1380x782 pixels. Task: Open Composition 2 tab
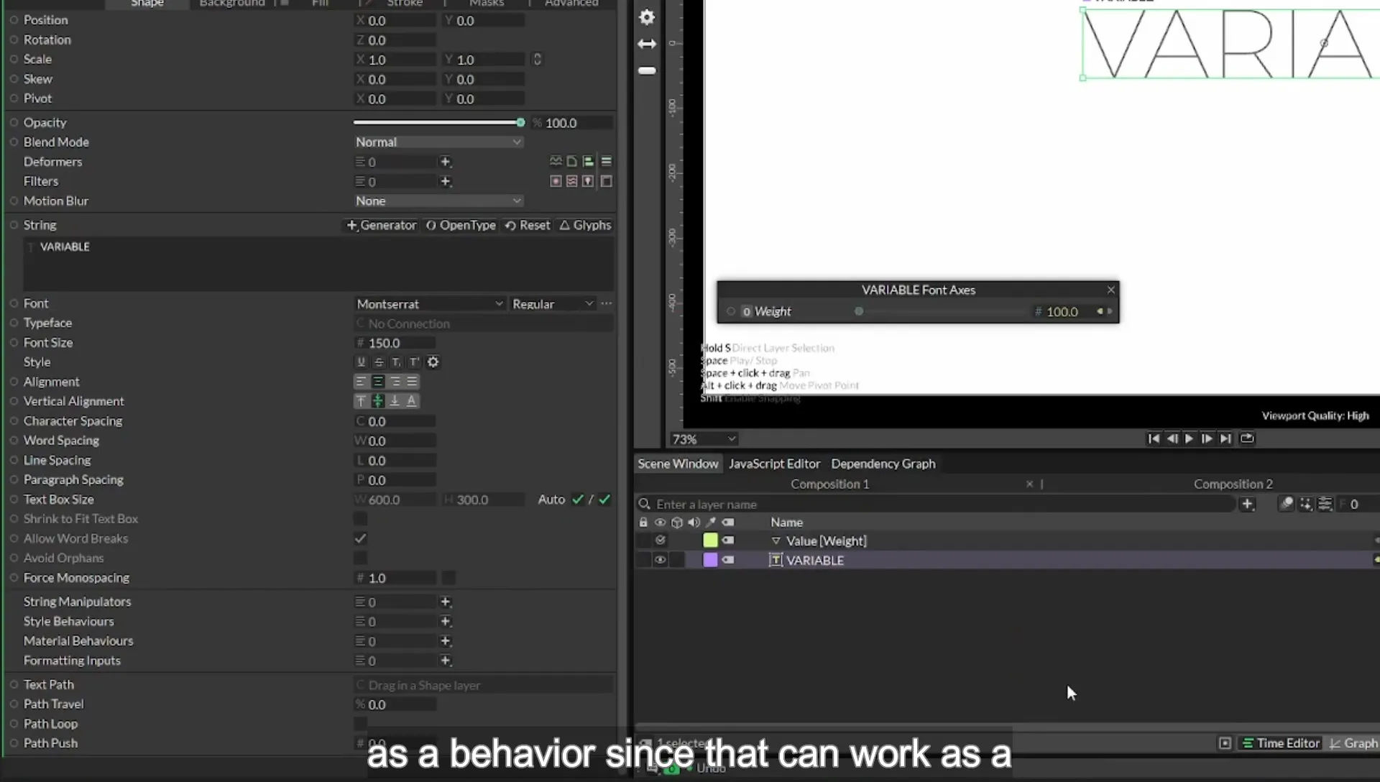point(1233,484)
